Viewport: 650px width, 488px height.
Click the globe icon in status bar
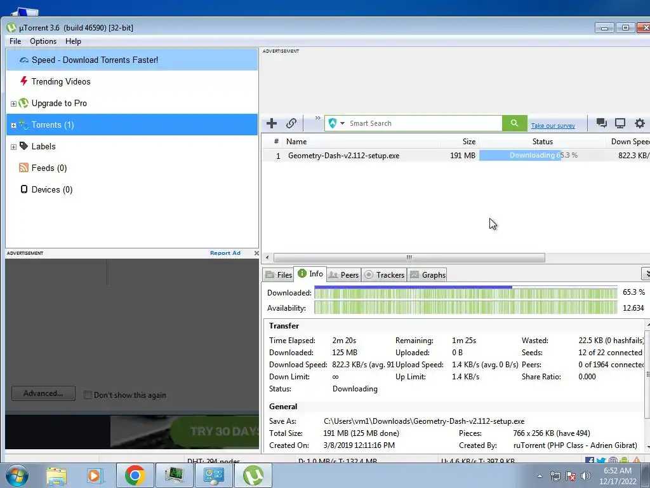tap(613, 461)
